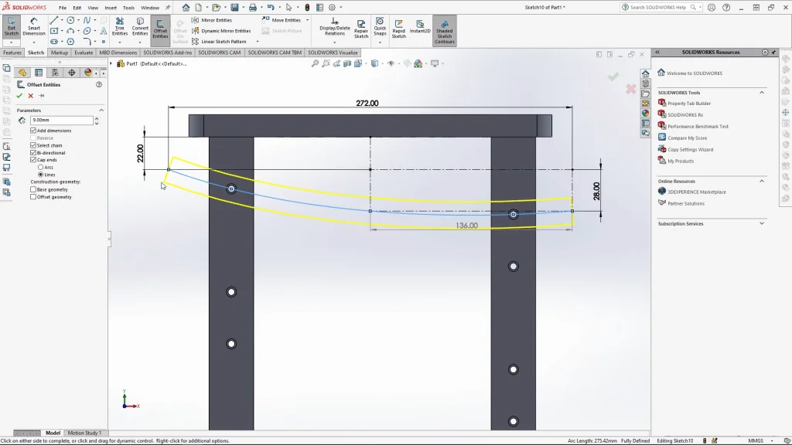Image resolution: width=792 pixels, height=445 pixels.
Task: Accept offset with the green checkmark
Action: [19, 96]
